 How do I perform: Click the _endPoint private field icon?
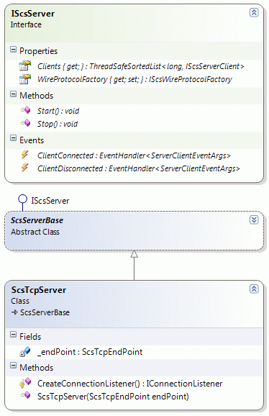click(x=25, y=351)
